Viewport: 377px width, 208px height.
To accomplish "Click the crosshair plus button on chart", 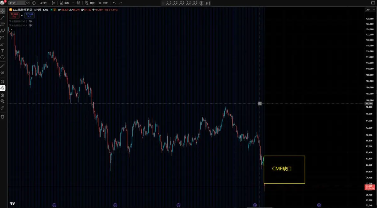I will (260, 103).
